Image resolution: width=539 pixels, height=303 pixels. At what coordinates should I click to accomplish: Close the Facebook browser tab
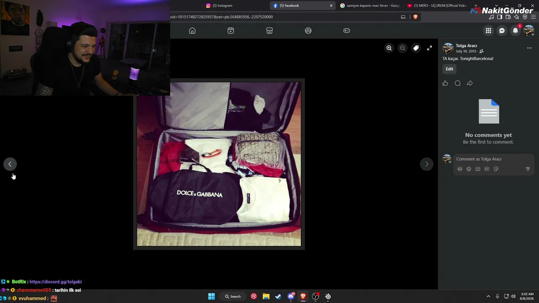[x=331, y=5]
